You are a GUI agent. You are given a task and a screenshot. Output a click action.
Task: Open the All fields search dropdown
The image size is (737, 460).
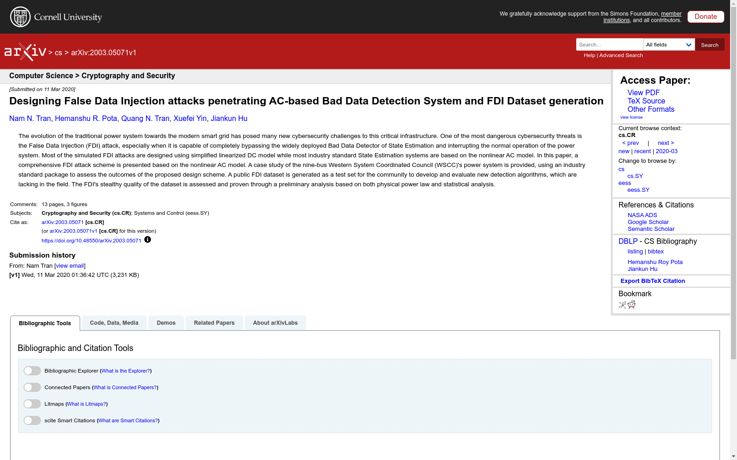(x=669, y=45)
